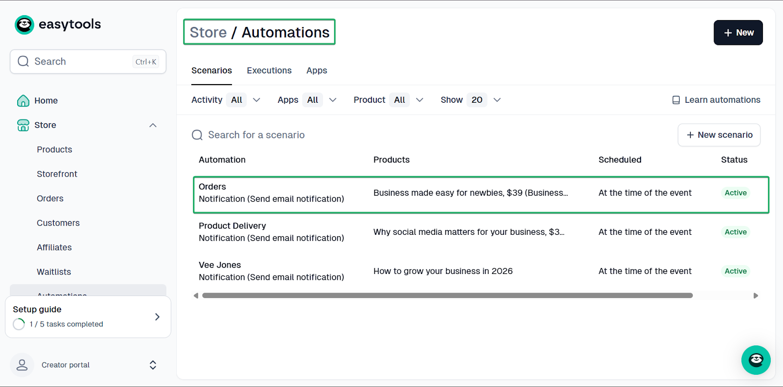Click the magnifier icon in sidebar Search box
The height and width of the screenshot is (387, 783).
[x=23, y=62]
